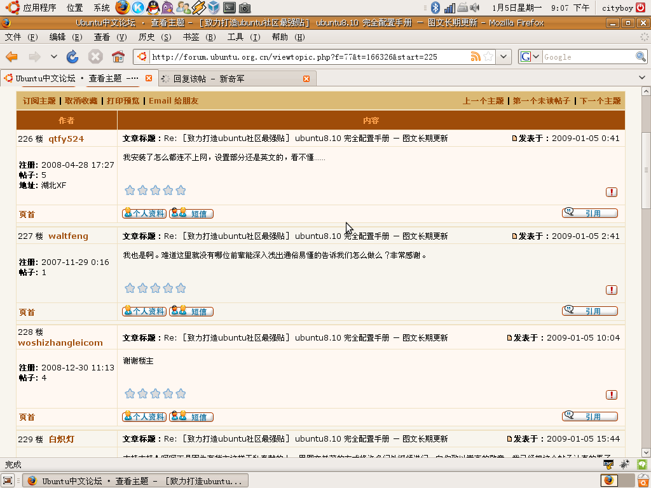Quote woshizhangleicom's post with 引用

point(589,416)
